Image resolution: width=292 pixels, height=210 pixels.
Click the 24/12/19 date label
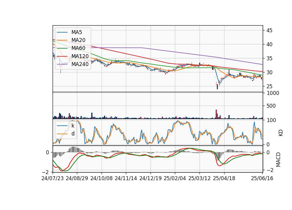[x=151, y=178]
